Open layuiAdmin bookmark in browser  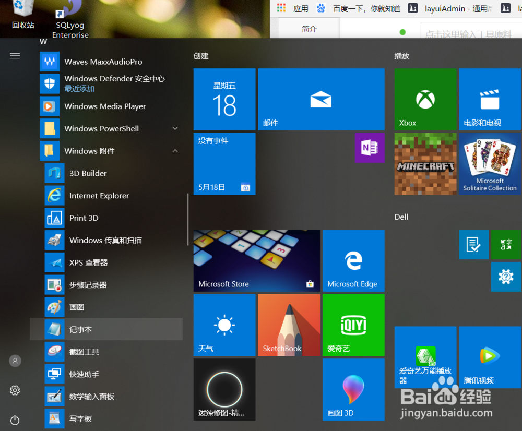coord(450,8)
